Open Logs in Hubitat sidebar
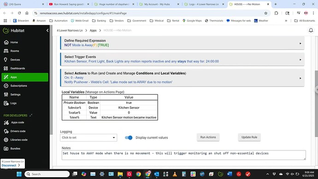 pos(10,103)
